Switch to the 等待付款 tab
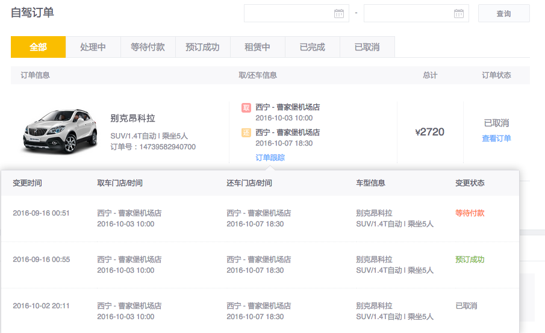Viewport: 545px width, 333px height. (148, 47)
